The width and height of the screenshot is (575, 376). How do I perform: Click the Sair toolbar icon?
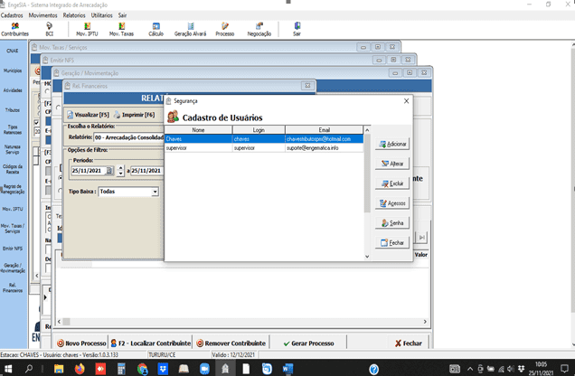(x=297, y=29)
